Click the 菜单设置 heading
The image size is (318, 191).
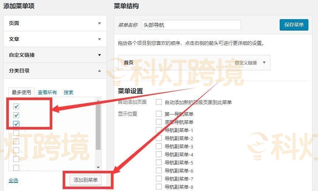coord(130,91)
